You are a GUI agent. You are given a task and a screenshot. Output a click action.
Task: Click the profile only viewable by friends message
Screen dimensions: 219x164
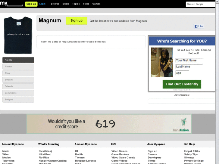74,42
